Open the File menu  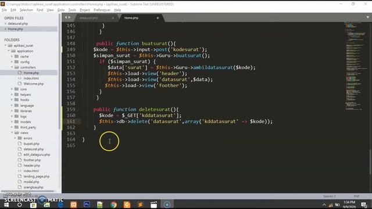(4, 10)
